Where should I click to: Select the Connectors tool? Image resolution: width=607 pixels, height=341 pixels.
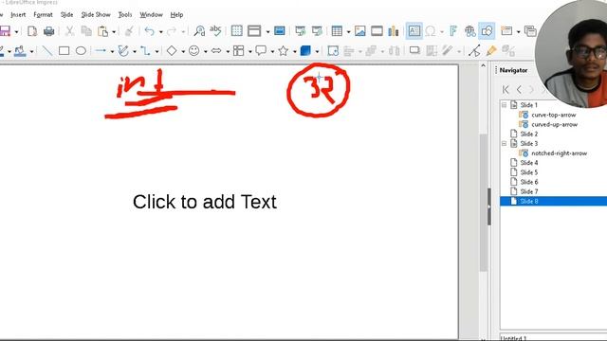145,50
